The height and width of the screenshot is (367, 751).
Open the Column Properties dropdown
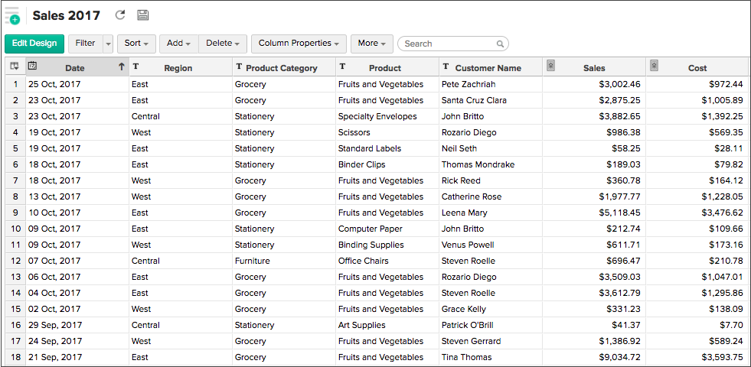[299, 44]
